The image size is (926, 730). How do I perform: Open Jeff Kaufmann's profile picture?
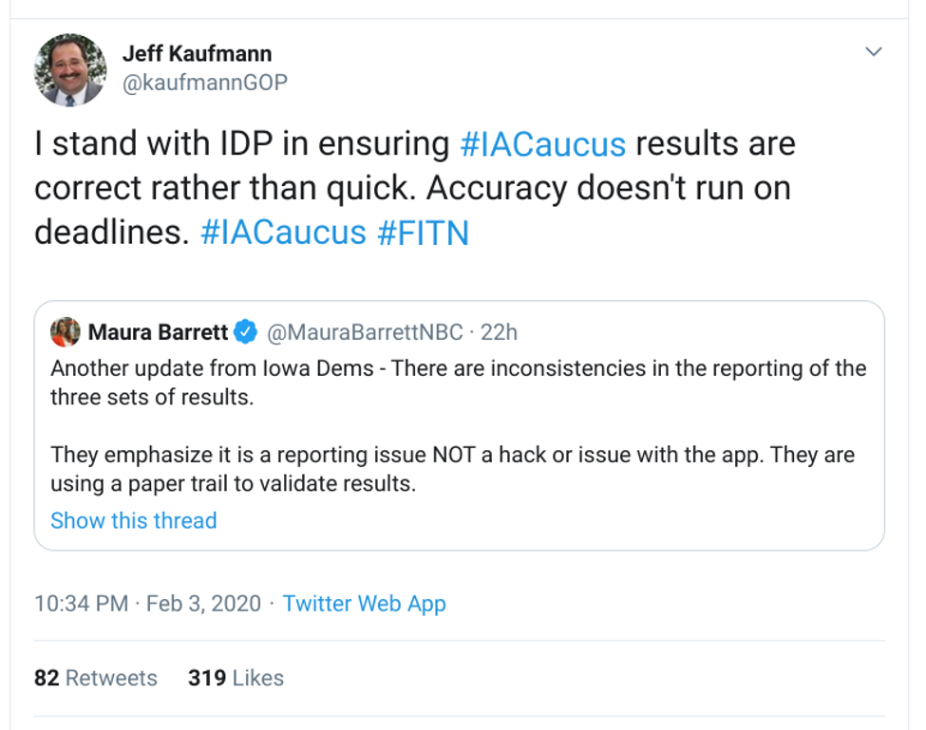coord(70,70)
